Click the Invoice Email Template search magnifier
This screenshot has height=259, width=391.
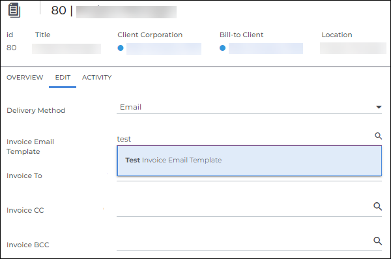(378, 136)
